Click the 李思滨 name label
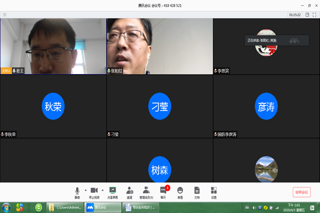Image resolution: width=320 pixels, height=213 pixels. [221, 71]
